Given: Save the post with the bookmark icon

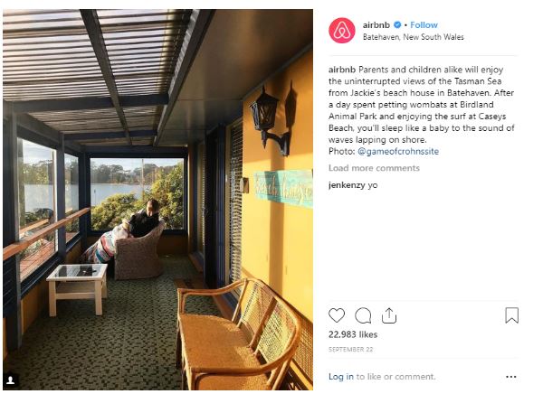Looking at the screenshot, I should coord(511,315).
